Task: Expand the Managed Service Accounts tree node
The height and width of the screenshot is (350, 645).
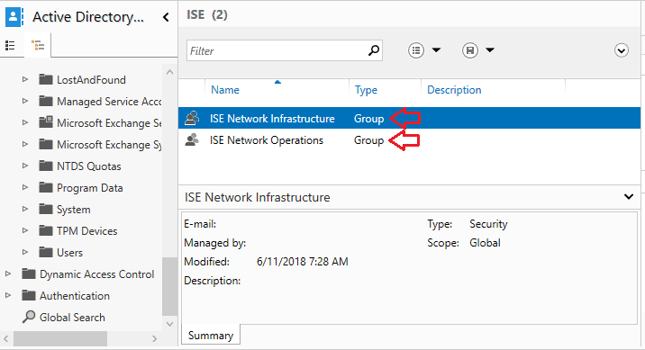Action: pos(25,101)
